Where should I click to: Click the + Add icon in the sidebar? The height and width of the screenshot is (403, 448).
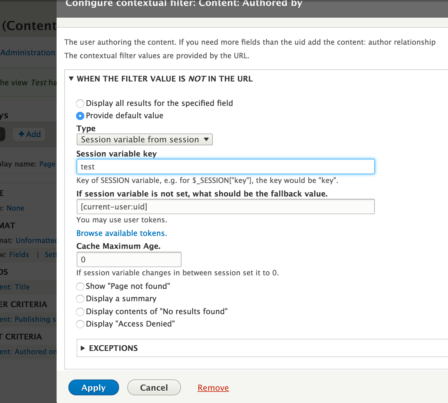click(x=28, y=134)
